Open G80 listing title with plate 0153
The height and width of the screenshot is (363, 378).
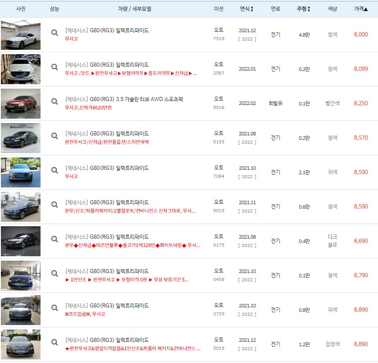107,134
